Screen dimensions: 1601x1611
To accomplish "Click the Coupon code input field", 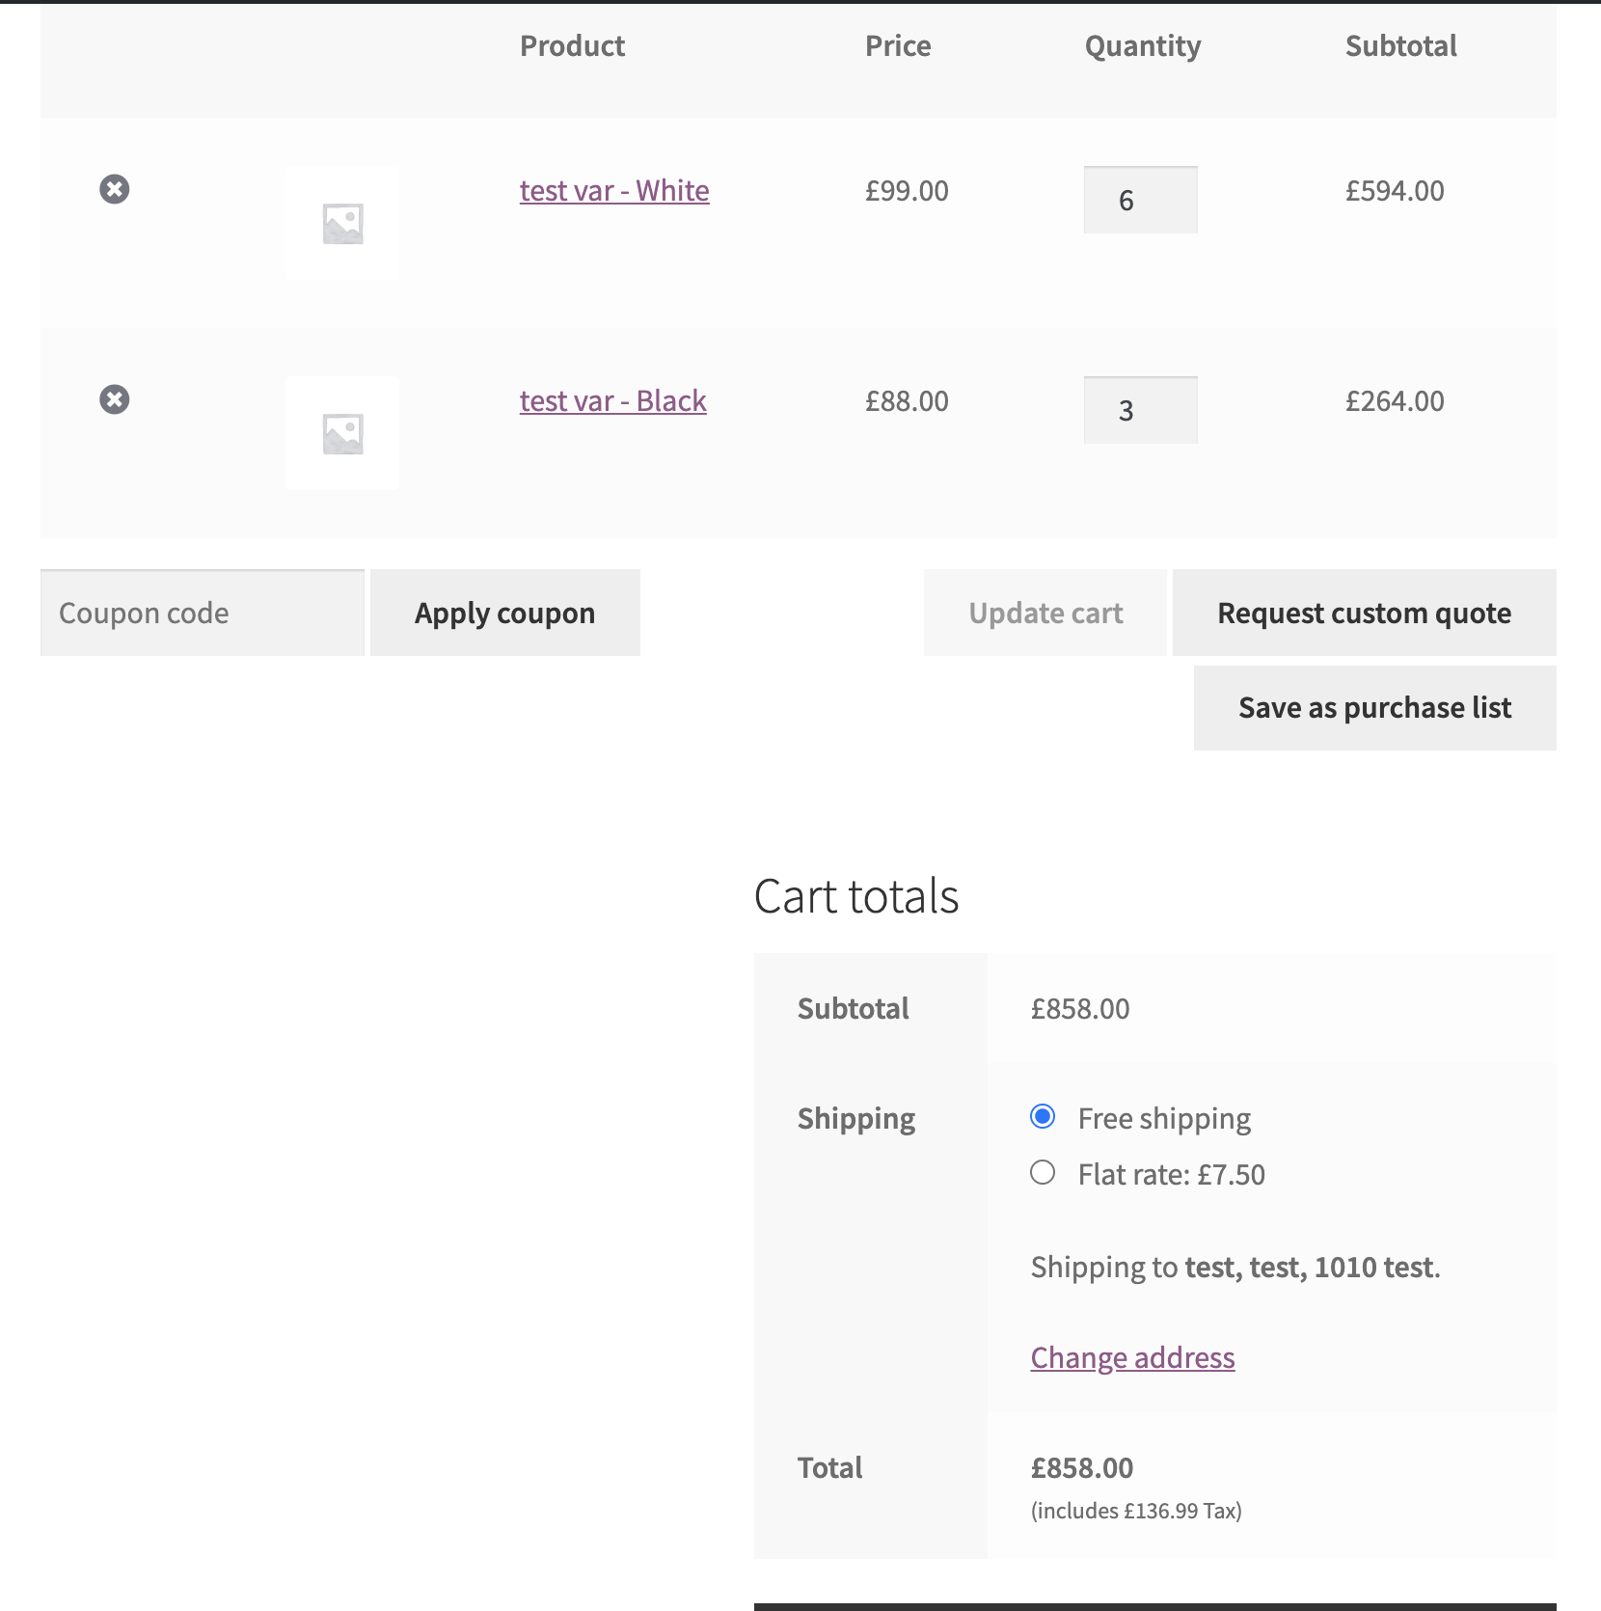I will tap(203, 613).
